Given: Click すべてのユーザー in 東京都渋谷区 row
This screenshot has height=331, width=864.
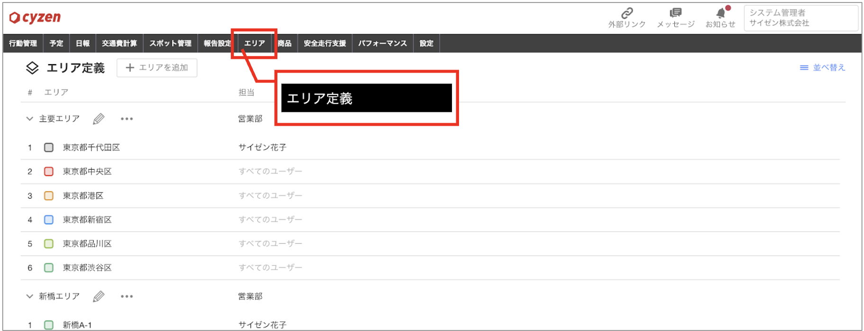Looking at the screenshot, I should pyautogui.click(x=270, y=267).
